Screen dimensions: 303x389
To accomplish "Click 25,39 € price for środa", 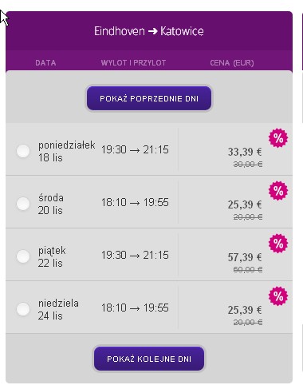I will coord(245,204).
